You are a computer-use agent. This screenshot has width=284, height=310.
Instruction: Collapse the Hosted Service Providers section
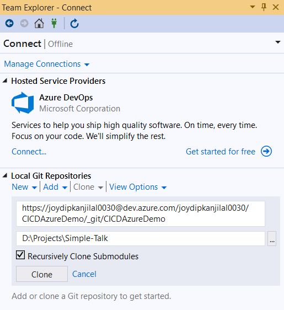point(5,81)
